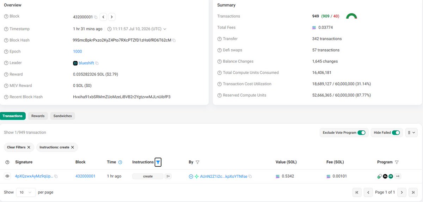Click the Total Fees value 0.03774
The width and height of the screenshot is (423, 202).
[326, 27]
